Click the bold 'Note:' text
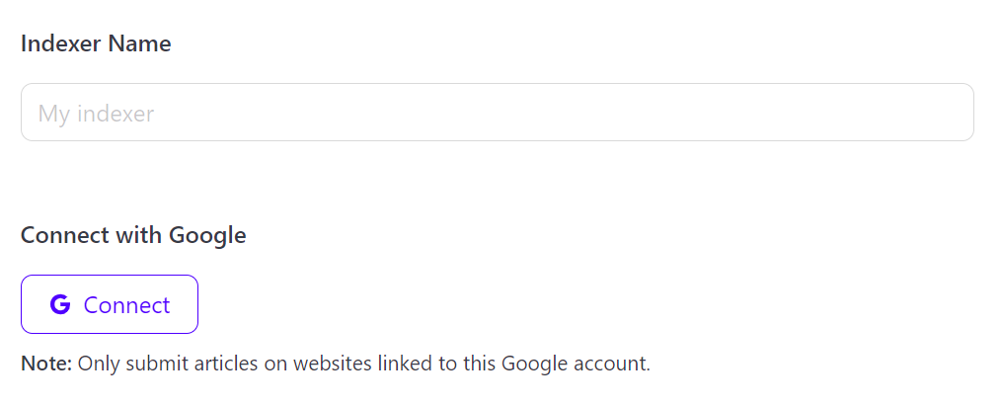This screenshot has height=406, width=1001. [x=46, y=364]
